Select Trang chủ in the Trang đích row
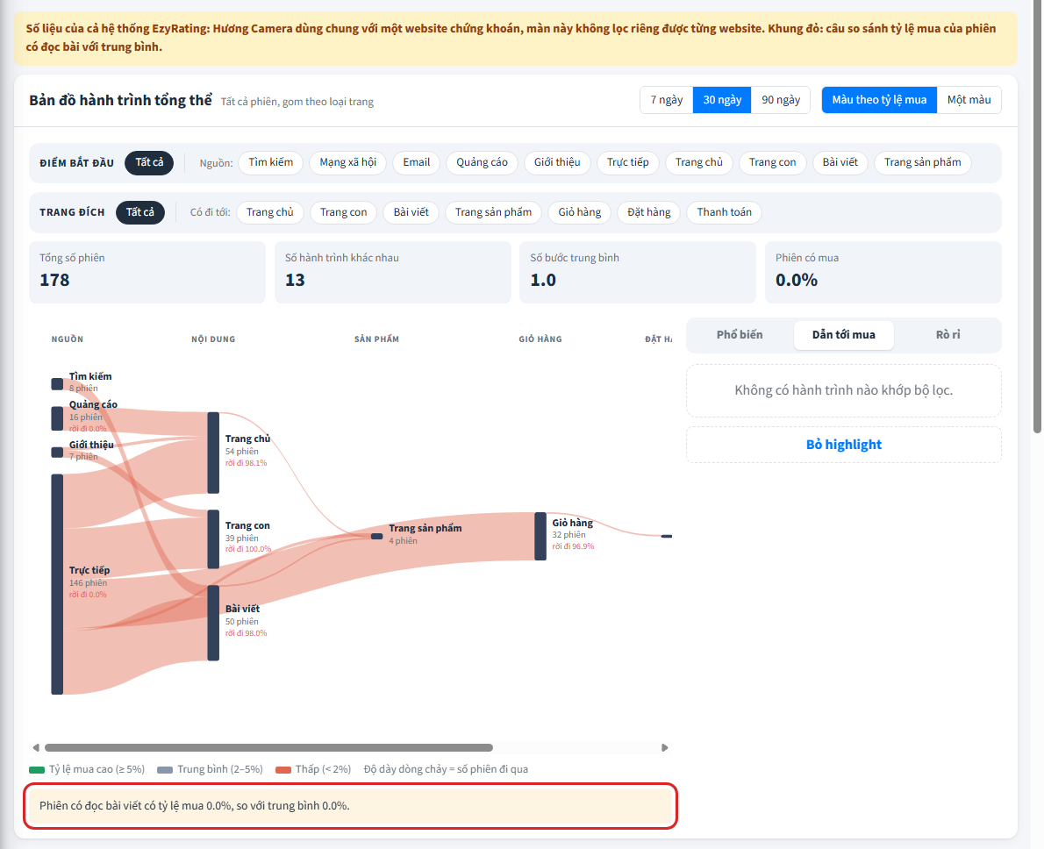 (269, 212)
